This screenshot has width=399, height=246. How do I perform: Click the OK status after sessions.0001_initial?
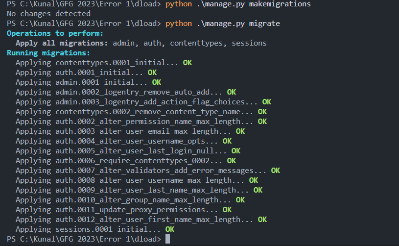pyautogui.click(x=169, y=229)
